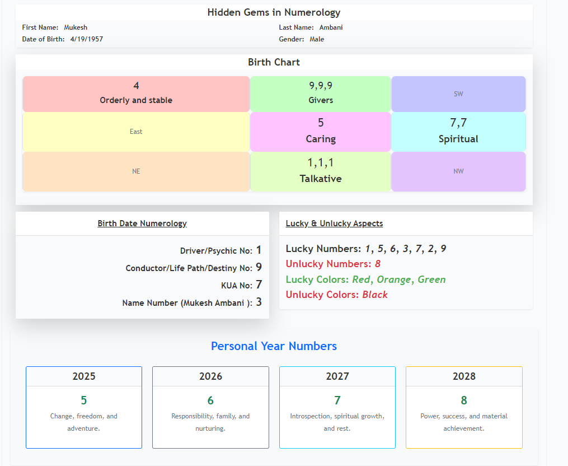The width and height of the screenshot is (568, 466).
Task: Click 'Change, freedom, and adventure.' description
Action: click(84, 422)
